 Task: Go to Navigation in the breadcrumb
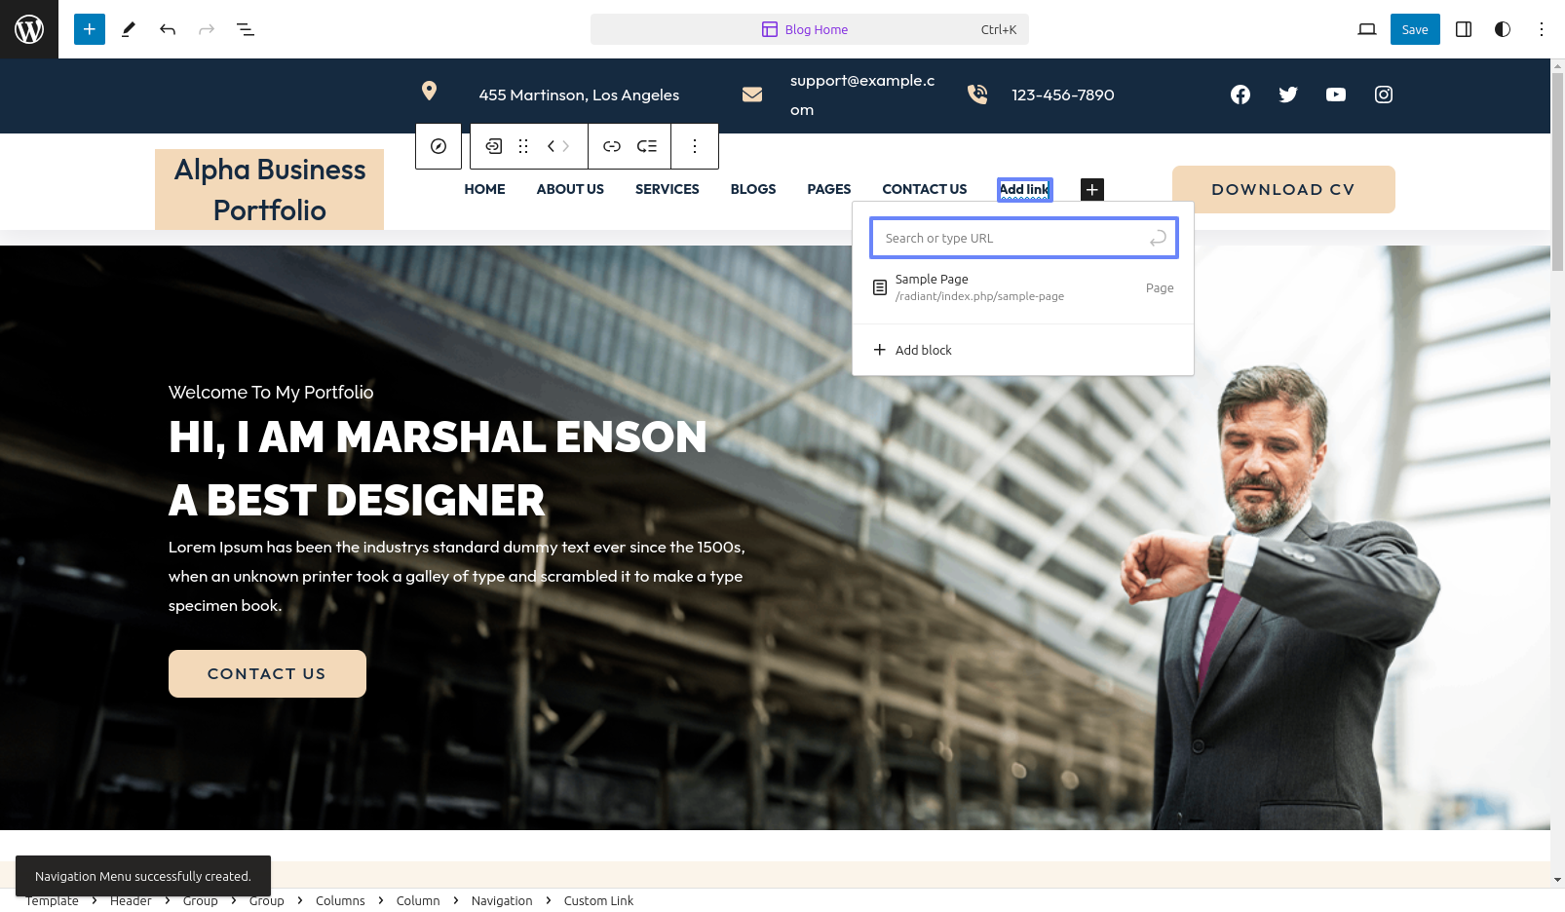[x=502, y=900]
